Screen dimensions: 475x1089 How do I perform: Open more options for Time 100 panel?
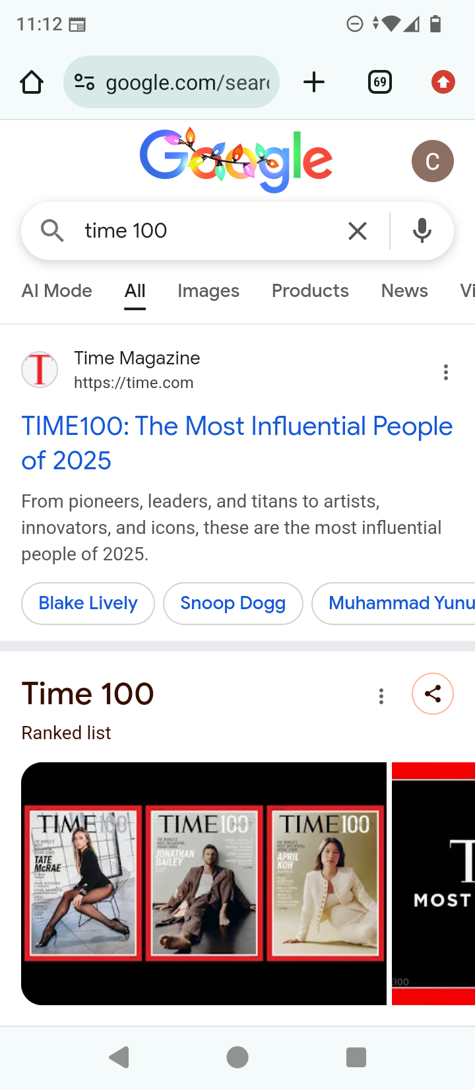(381, 696)
